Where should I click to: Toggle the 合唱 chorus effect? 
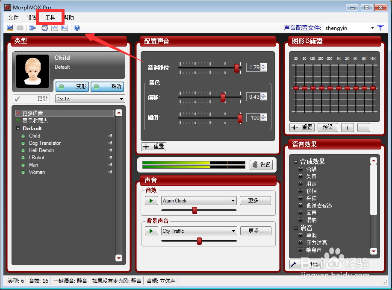coord(301,169)
